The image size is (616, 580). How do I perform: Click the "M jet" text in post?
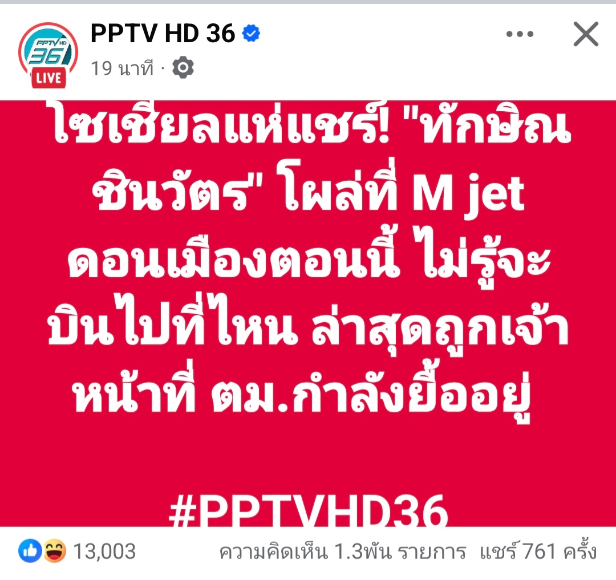point(468,194)
